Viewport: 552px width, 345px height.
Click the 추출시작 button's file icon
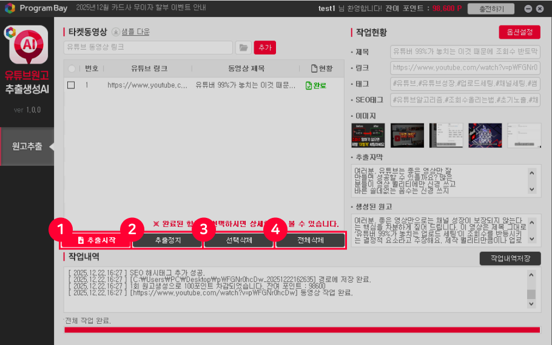pos(81,240)
